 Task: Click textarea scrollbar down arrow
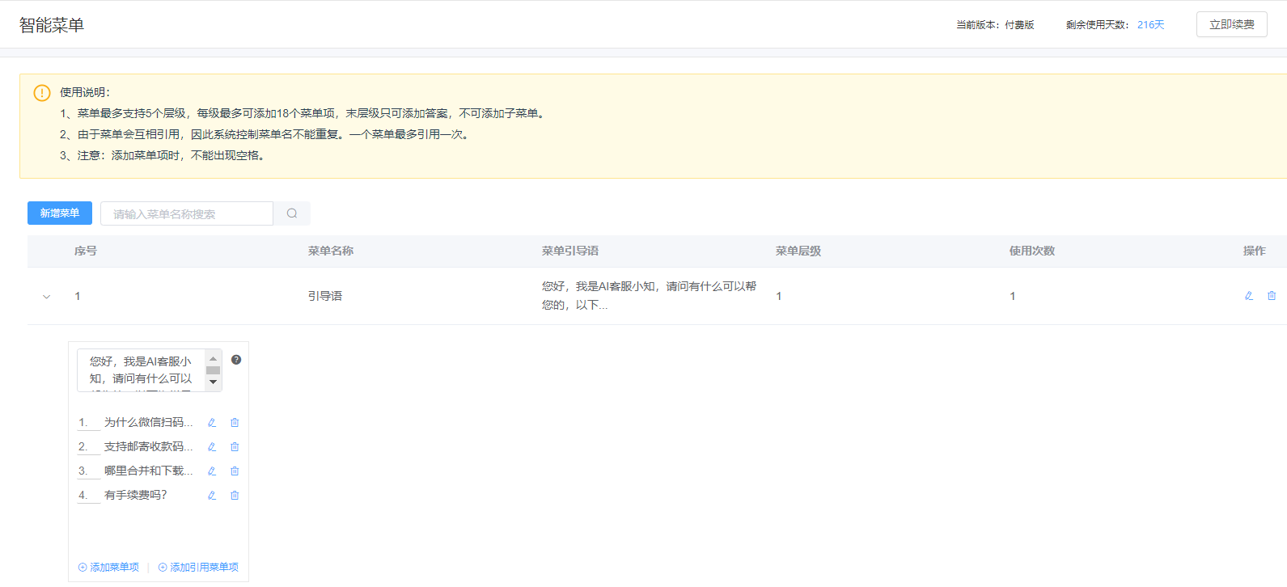214,382
